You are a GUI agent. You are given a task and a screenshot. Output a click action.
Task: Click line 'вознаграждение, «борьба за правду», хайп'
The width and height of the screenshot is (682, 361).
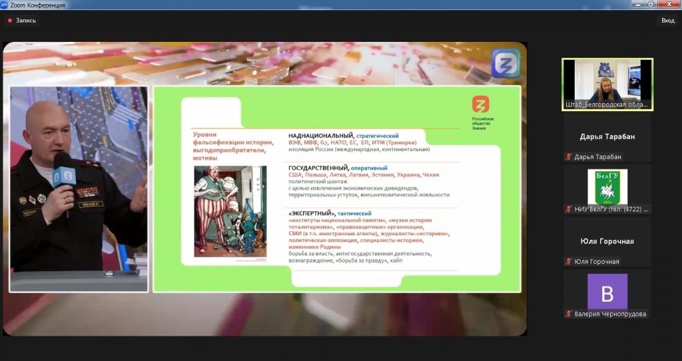[x=346, y=261]
